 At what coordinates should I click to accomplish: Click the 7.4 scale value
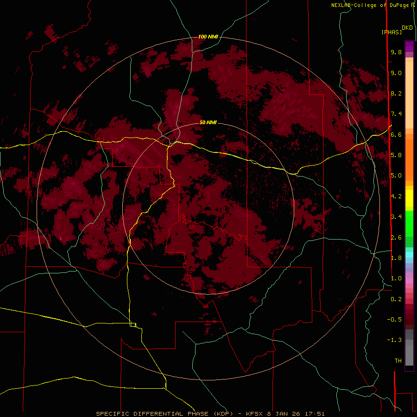coord(396,114)
